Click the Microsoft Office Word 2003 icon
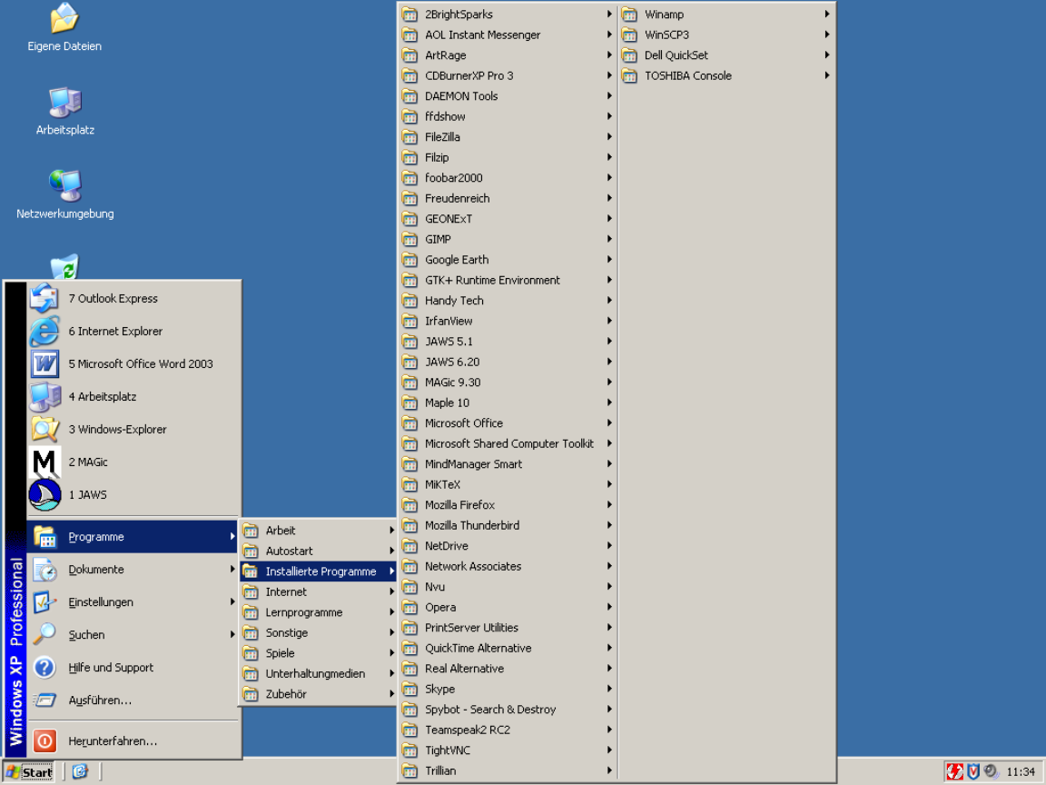The height and width of the screenshot is (785, 1046). click(x=44, y=363)
